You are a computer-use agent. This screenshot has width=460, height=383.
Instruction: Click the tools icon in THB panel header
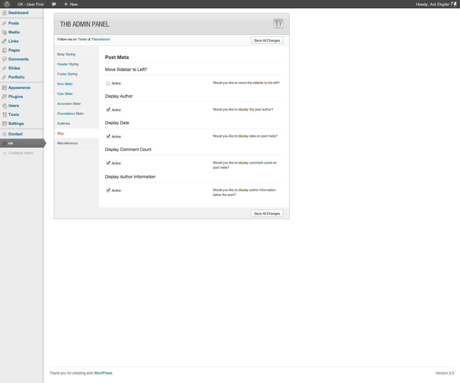pyautogui.click(x=278, y=23)
